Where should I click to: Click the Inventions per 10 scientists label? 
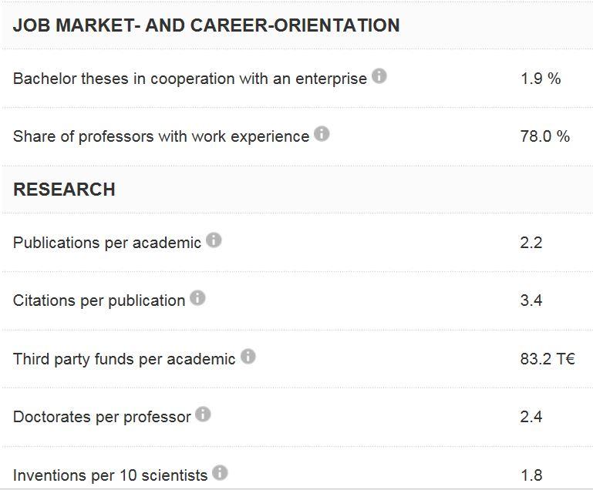coord(110,475)
